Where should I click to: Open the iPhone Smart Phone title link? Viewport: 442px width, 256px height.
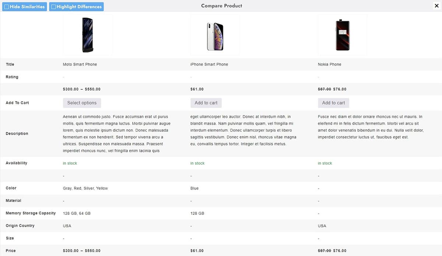(209, 64)
